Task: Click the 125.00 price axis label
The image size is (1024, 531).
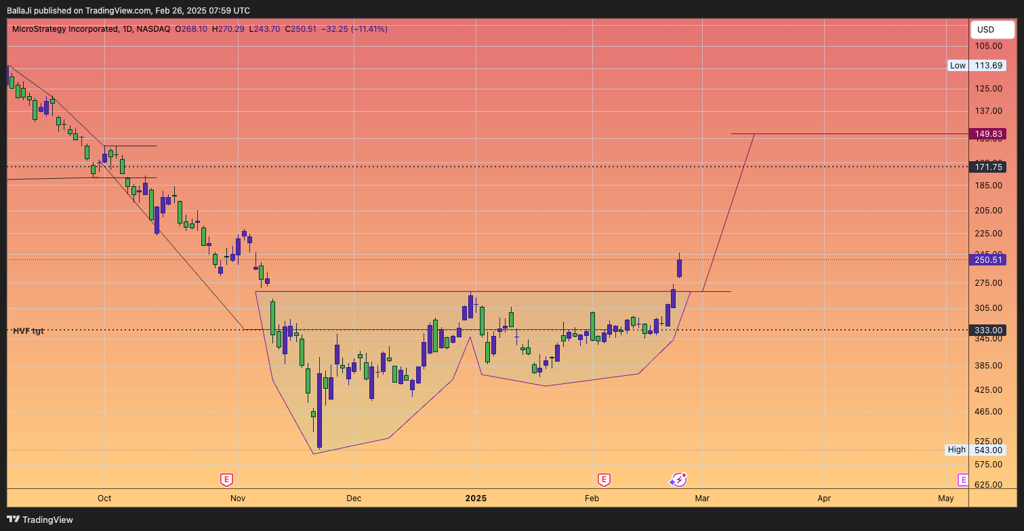Action: coord(988,89)
